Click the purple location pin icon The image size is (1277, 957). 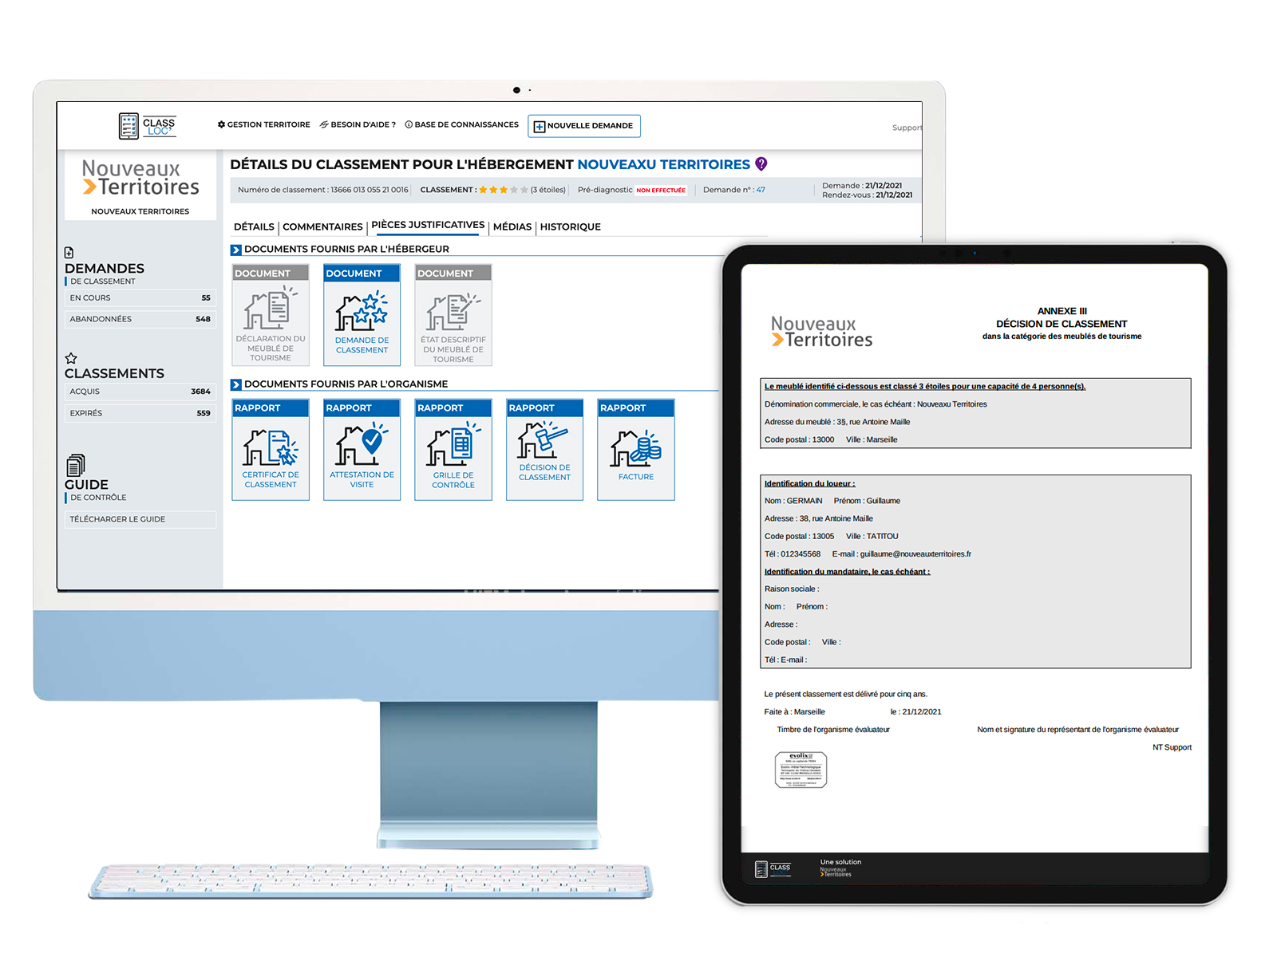pos(761,163)
